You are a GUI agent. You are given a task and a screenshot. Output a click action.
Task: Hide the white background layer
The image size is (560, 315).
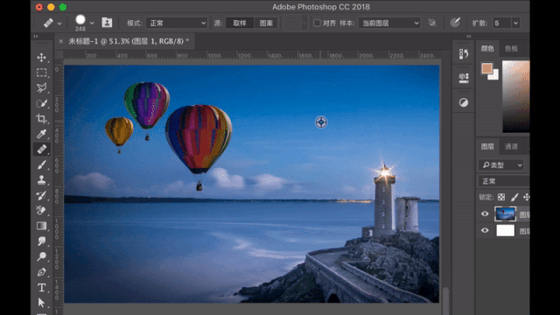485,230
